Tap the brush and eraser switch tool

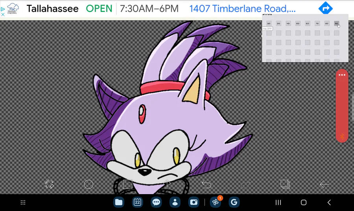(49, 184)
